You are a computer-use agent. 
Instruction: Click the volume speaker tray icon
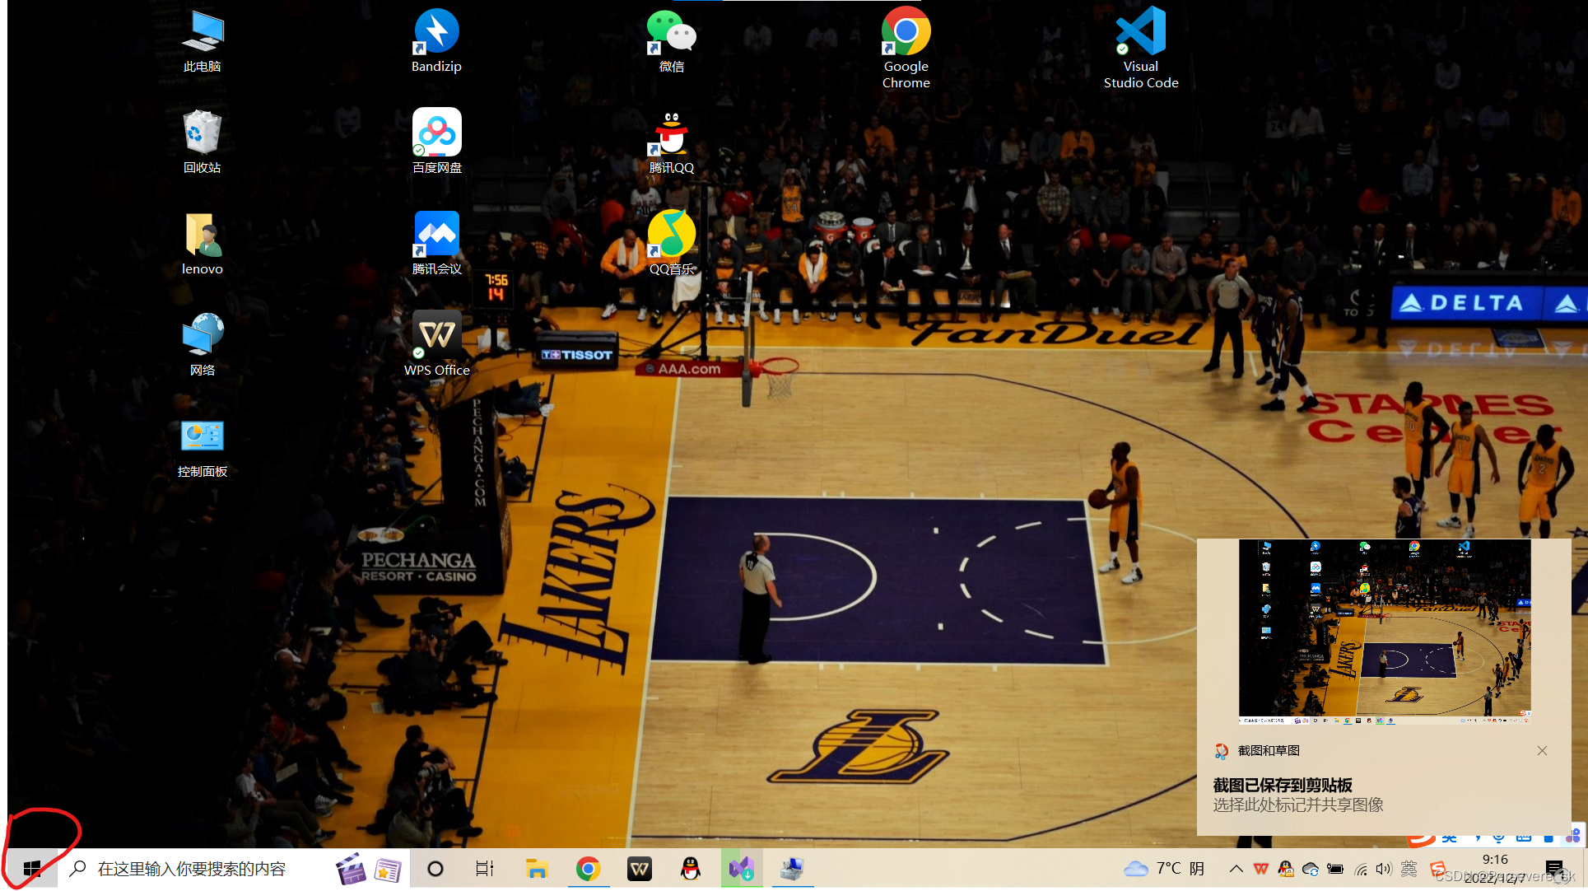1383,869
